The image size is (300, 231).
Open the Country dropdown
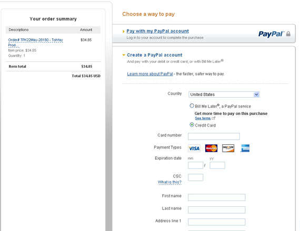224,94
